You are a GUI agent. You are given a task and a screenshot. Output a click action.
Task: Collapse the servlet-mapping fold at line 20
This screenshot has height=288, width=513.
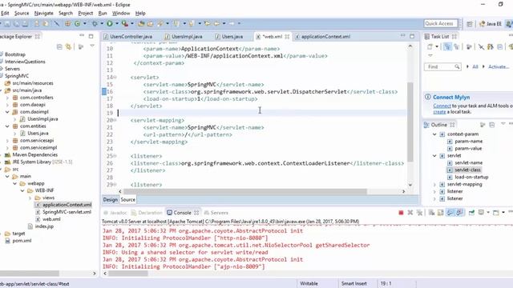click(x=115, y=120)
